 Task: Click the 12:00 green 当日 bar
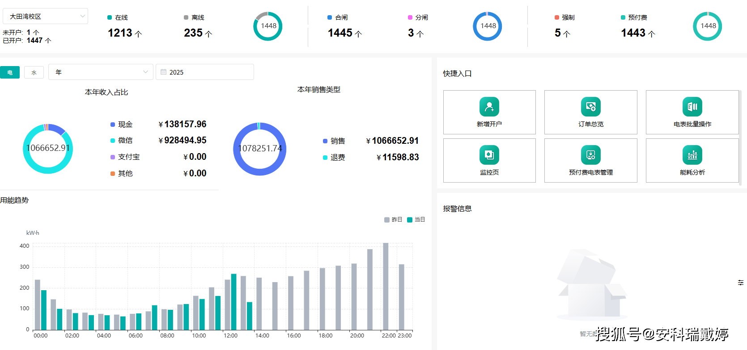tap(233, 302)
